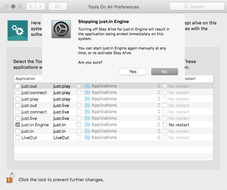Click the folder icon in the just:play application row
Viewport: 227px width, 190px height.
point(87,99)
